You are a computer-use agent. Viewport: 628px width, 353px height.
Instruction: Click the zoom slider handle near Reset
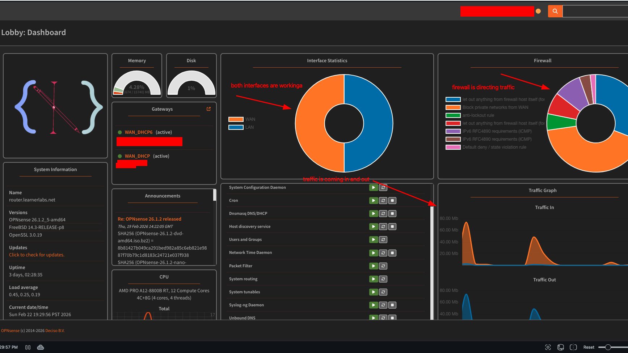pyautogui.click(x=608, y=347)
